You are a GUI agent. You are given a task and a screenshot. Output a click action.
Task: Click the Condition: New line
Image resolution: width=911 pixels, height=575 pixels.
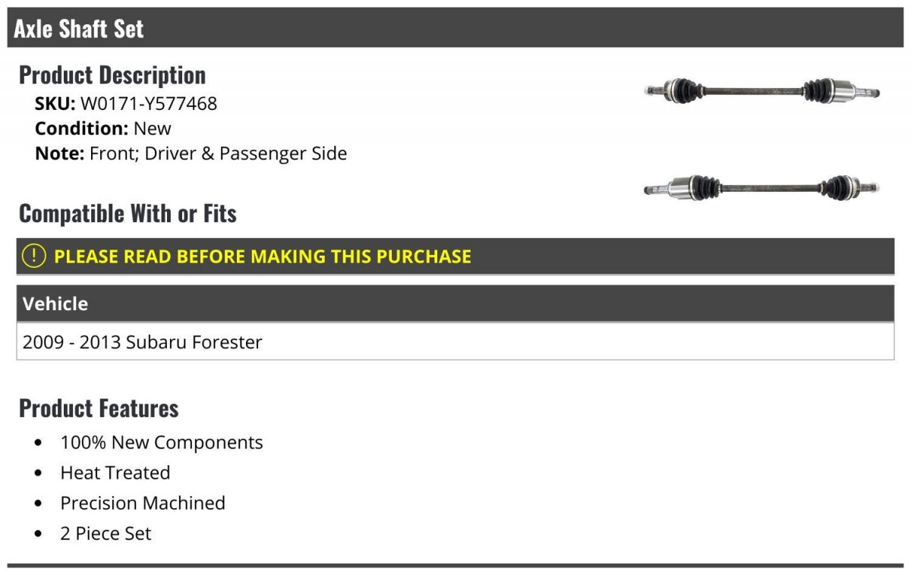coord(103,128)
